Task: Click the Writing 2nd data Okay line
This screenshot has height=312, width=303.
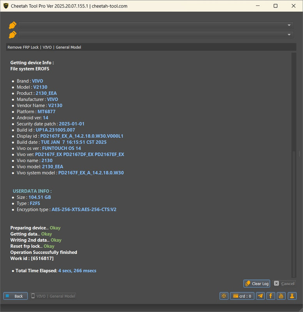Action: 36,240
